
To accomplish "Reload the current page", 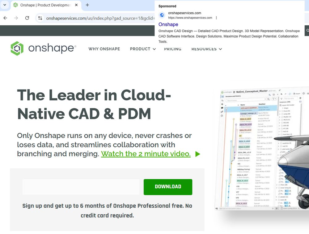I will (27, 18).
